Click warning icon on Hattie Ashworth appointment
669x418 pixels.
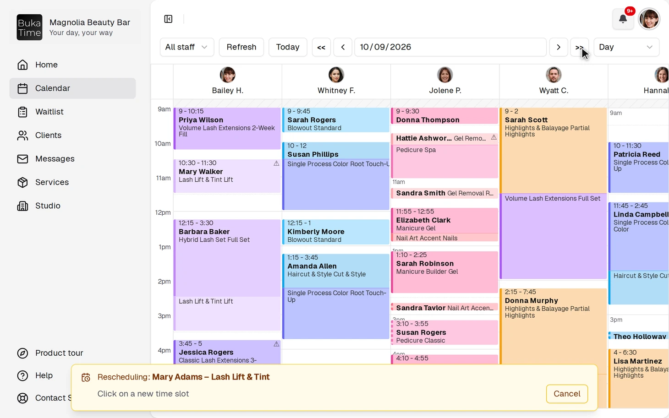(x=494, y=137)
